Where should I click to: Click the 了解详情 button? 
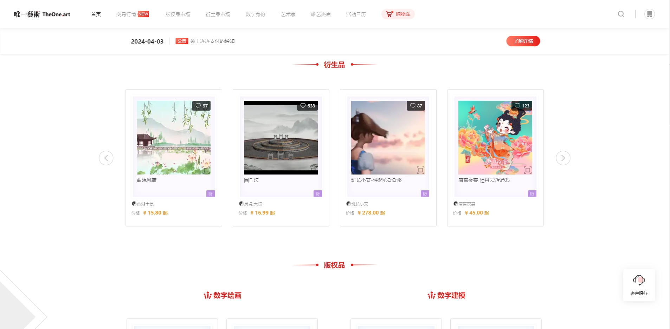pyautogui.click(x=523, y=41)
